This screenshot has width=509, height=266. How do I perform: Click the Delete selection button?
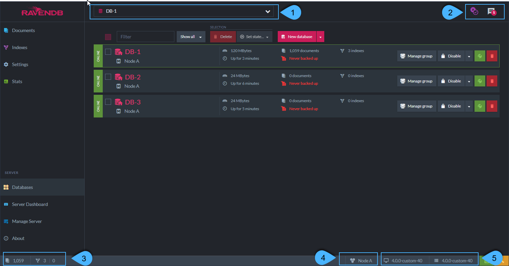[x=223, y=37]
